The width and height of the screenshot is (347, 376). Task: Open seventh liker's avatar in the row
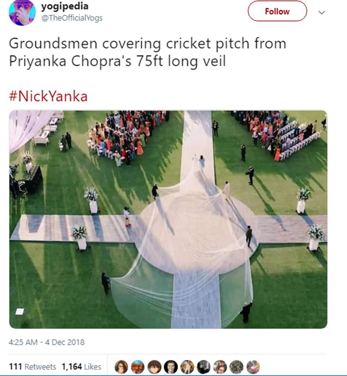[220, 367]
